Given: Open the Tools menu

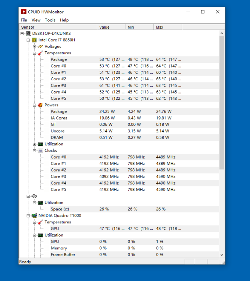Looking at the screenshot, I should pos(50,20).
